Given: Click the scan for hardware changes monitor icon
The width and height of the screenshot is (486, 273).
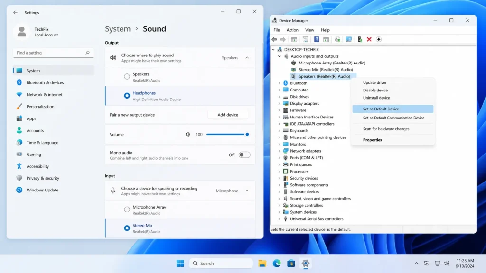Looking at the screenshot, I should pyautogui.click(x=349, y=39).
